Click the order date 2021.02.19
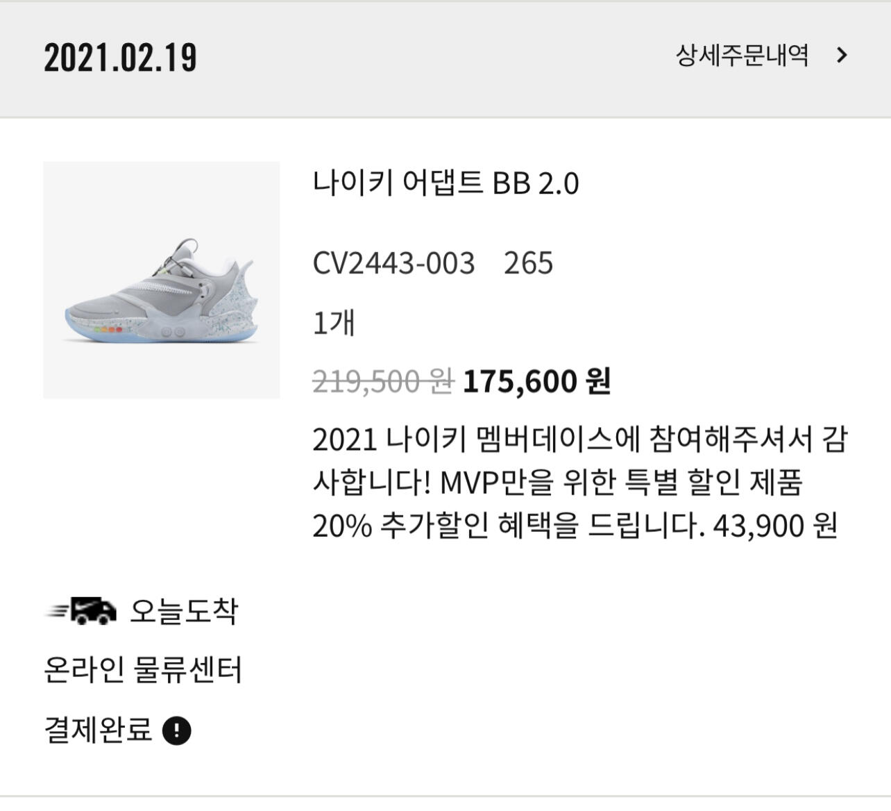The image size is (891, 811). (x=120, y=58)
